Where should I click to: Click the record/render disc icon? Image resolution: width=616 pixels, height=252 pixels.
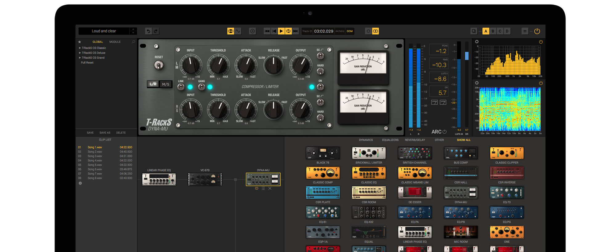click(253, 31)
